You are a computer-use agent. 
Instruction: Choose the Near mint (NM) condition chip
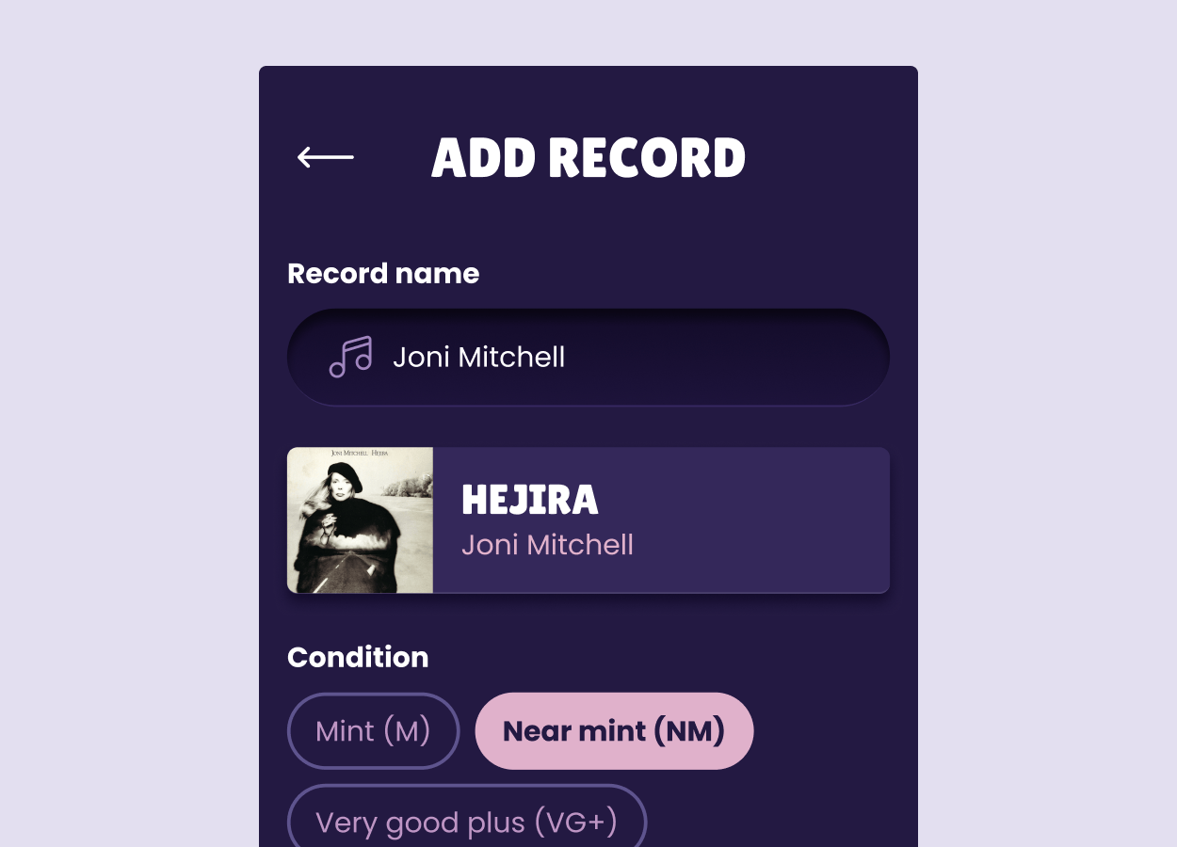(x=614, y=731)
